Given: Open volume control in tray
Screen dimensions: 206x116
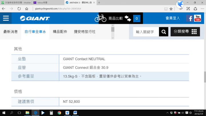Looking at the screenshot, I should click(x=183, y=113).
